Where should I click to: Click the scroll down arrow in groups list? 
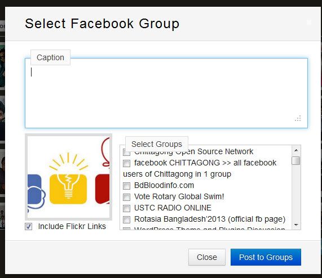click(x=296, y=225)
